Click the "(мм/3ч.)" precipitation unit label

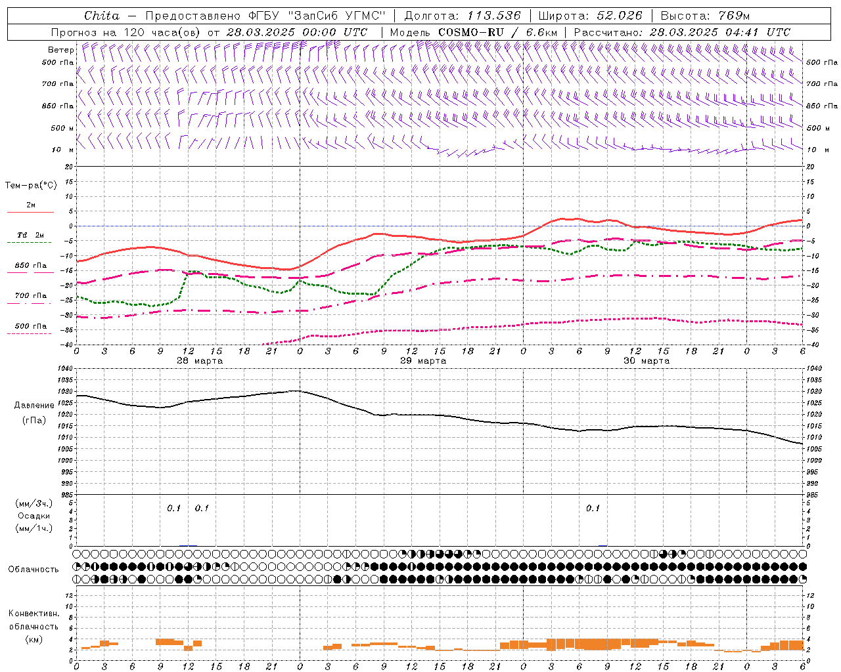[34, 503]
